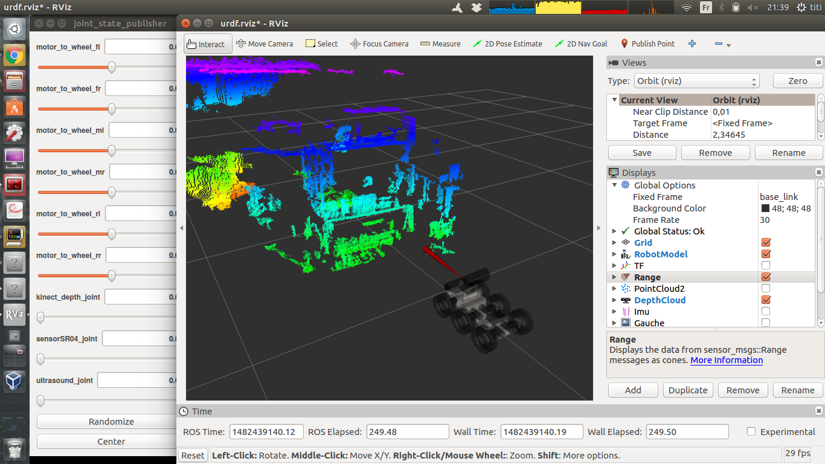Activate the Move Camera tool

pos(265,44)
